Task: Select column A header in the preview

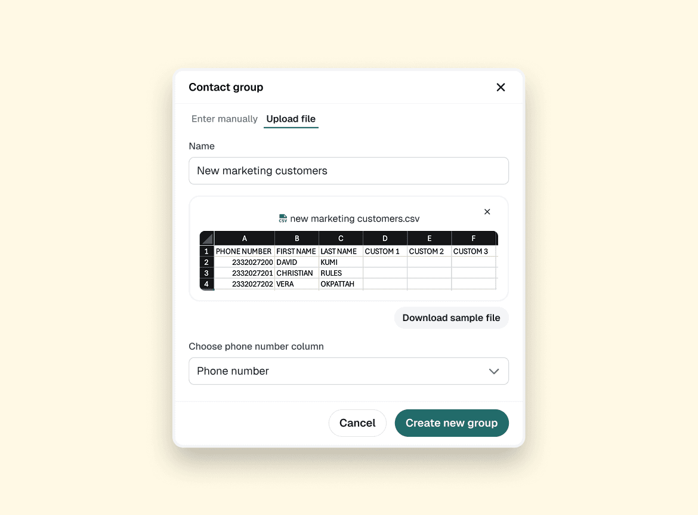Action: coord(244,238)
